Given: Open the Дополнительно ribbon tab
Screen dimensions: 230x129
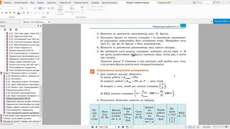Looking at the screenshot, I should pos(109,3).
